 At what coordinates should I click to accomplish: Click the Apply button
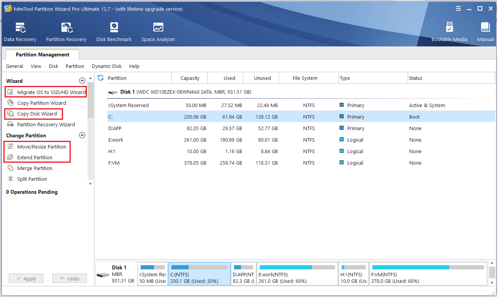click(26, 279)
